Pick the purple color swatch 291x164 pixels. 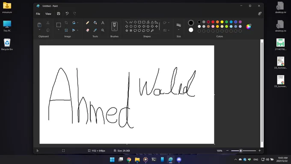pos(240,22)
